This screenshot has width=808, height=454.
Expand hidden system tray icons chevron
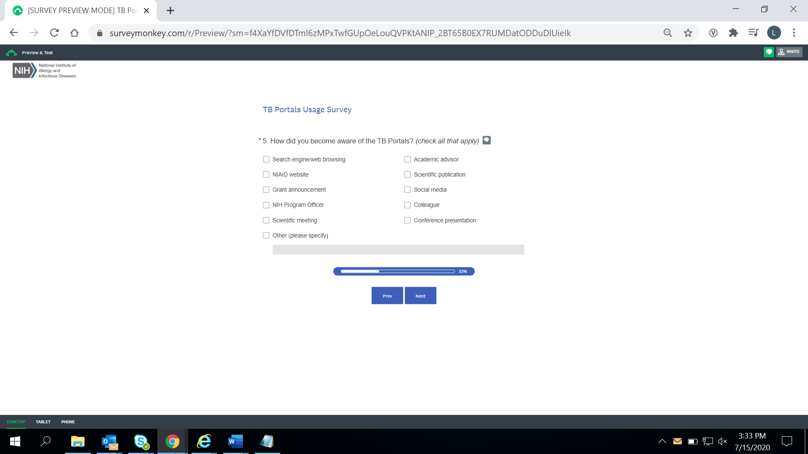coord(662,441)
